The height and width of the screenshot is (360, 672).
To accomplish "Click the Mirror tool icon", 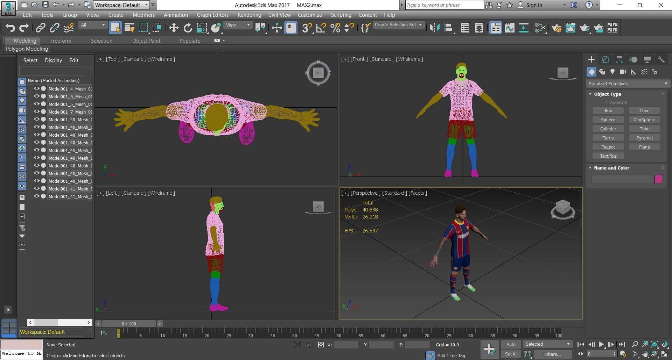I will (434, 28).
